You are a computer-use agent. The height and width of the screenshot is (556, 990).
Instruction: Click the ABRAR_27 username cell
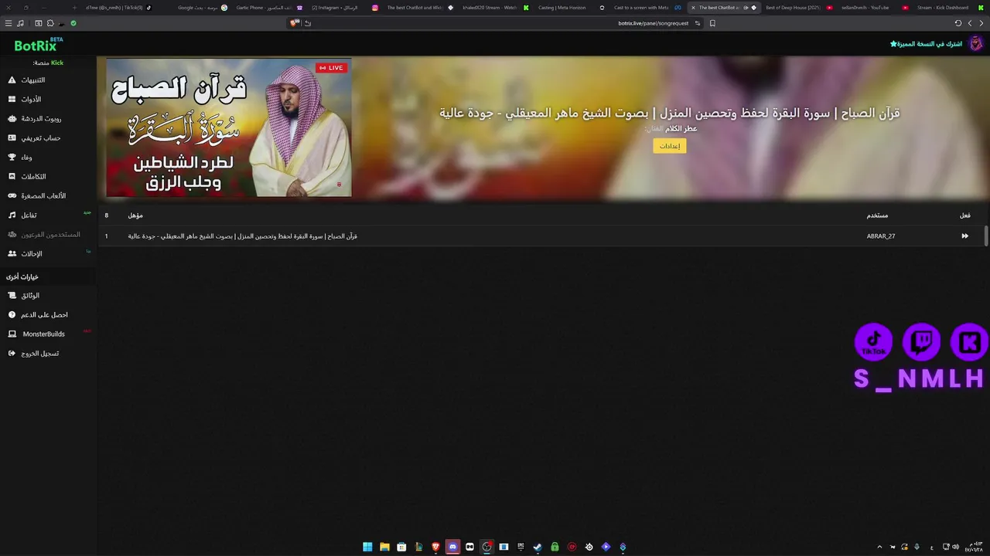click(881, 236)
